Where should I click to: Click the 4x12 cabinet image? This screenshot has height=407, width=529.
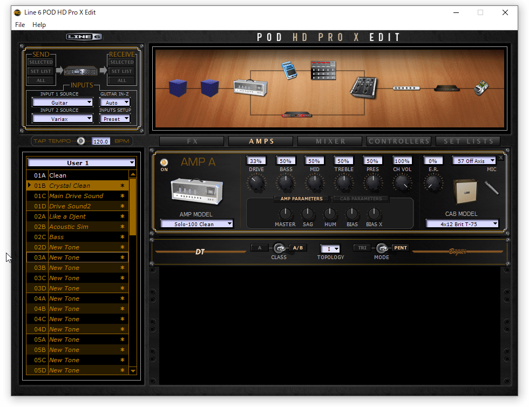pos(465,192)
